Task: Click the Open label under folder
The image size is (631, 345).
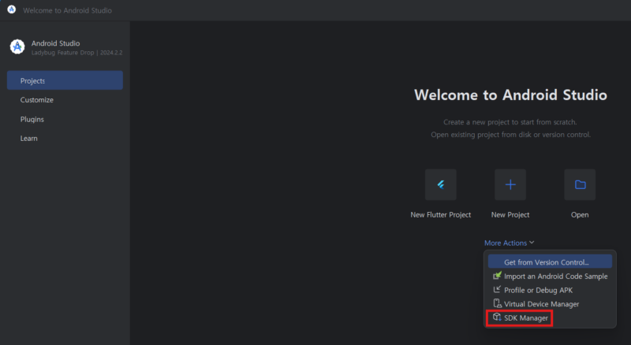Action: click(x=580, y=215)
